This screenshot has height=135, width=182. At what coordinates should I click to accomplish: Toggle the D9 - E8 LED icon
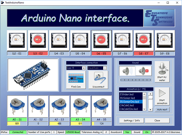(165, 40)
